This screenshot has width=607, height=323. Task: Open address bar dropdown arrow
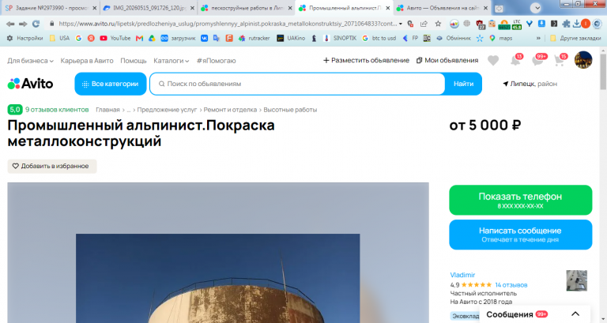point(400,24)
